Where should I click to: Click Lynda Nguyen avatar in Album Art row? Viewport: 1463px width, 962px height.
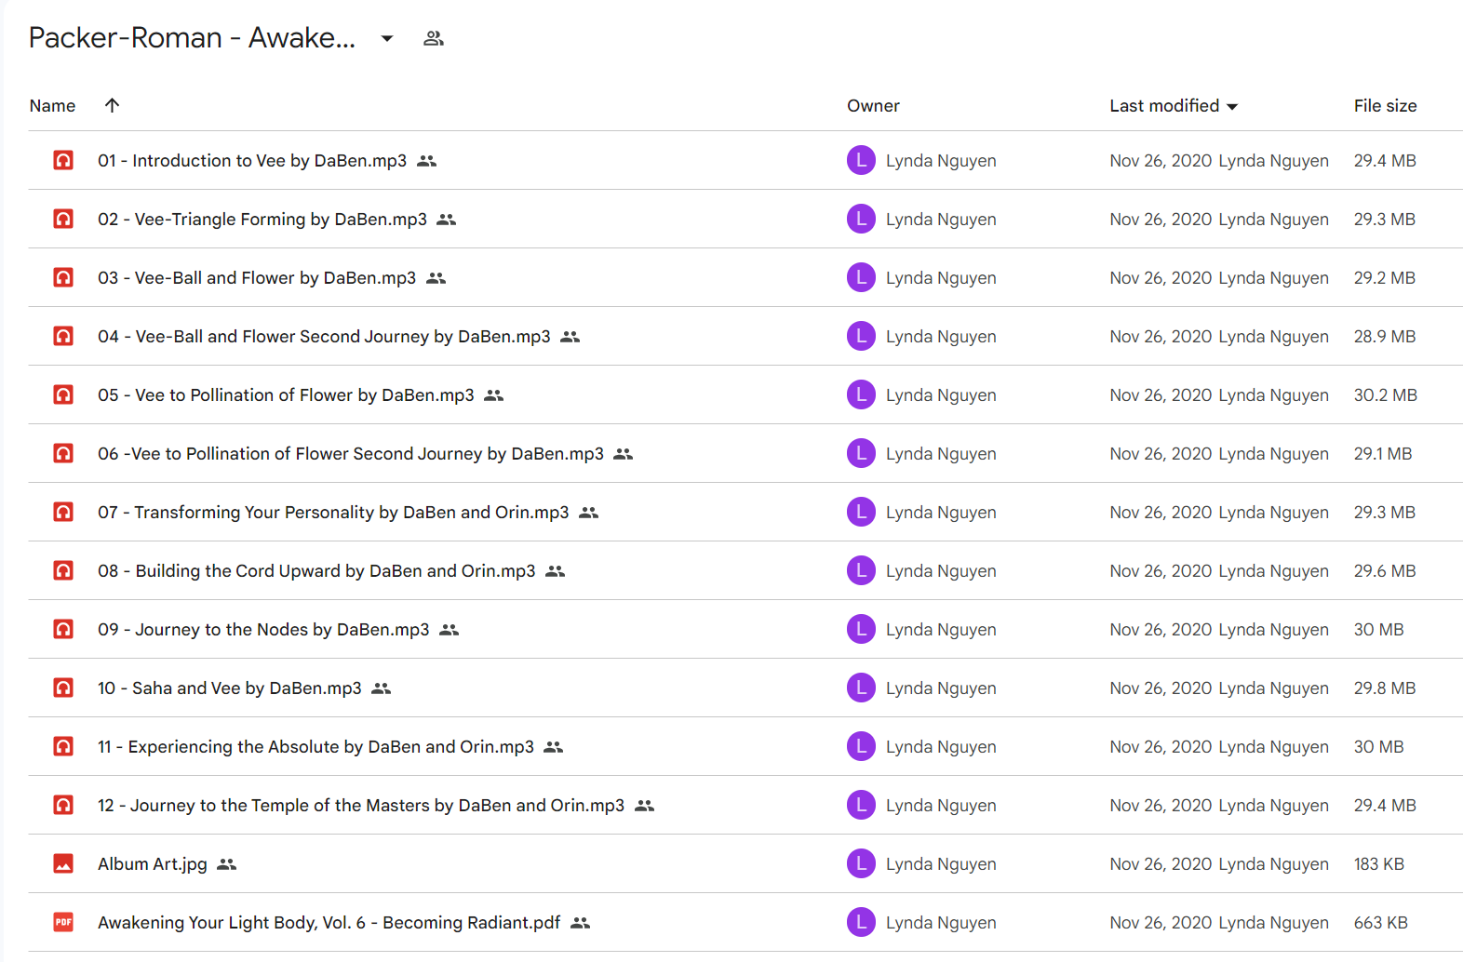[861, 863]
